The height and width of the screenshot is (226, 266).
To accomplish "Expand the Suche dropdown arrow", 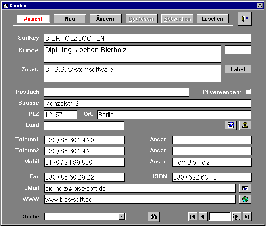I will click(121, 216).
